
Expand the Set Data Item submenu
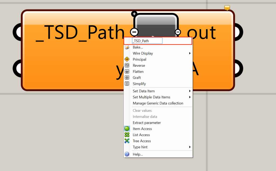tap(143, 91)
